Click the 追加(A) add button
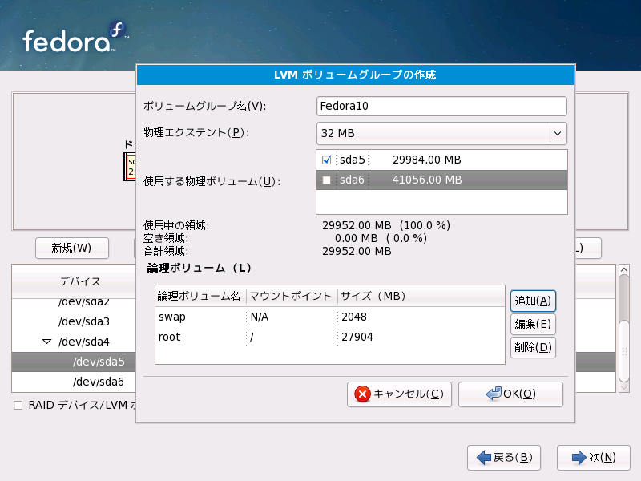Image resolution: width=641 pixels, height=481 pixels. click(x=533, y=301)
